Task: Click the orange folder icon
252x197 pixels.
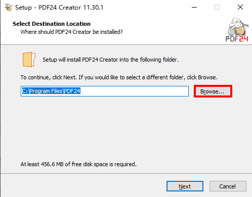Action: pyautogui.click(x=29, y=60)
